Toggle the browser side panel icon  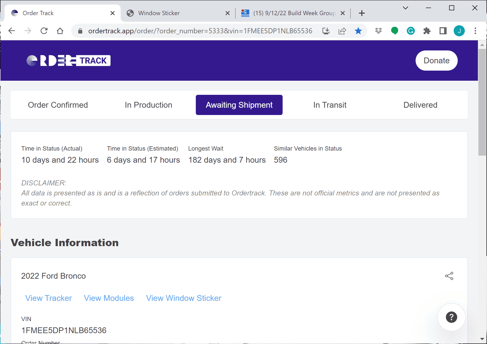(443, 31)
